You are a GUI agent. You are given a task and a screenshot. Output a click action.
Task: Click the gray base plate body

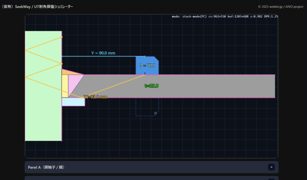pyautogui.click(x=210, y=86)
